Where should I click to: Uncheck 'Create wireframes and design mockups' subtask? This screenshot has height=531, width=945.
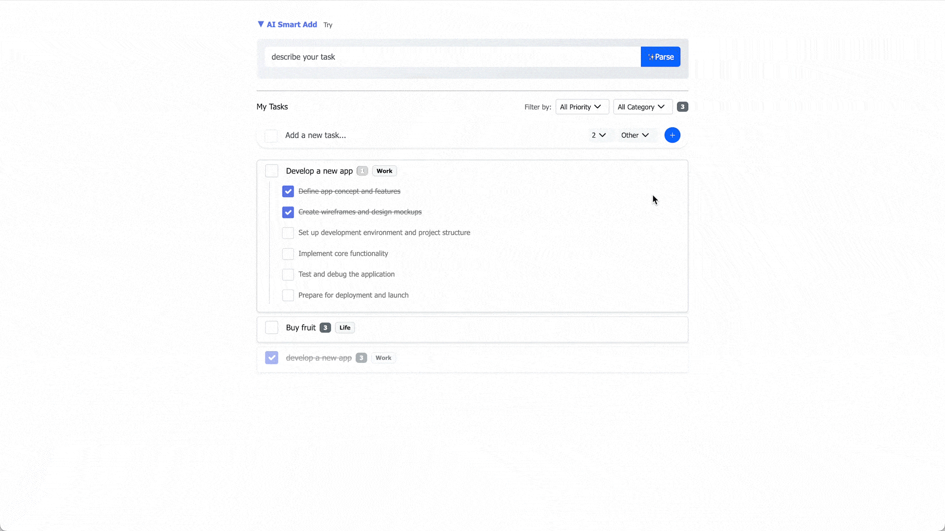point(288,212)
